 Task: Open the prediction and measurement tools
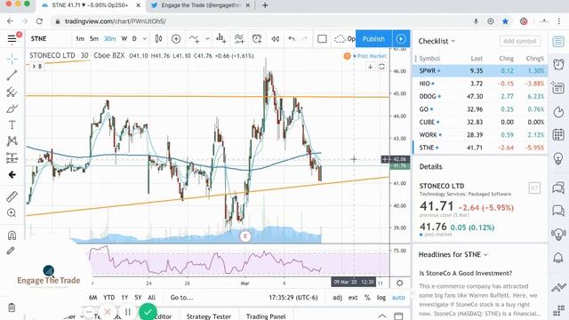[x=12, y=158]
